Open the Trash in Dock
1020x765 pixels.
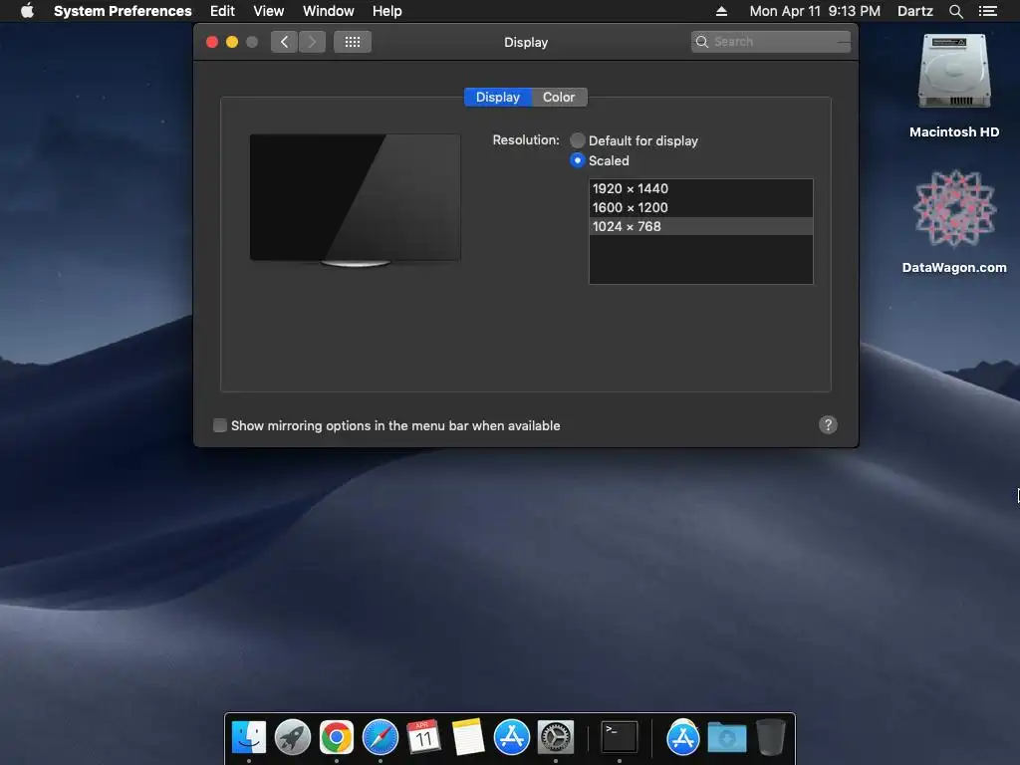pos(771,737)
